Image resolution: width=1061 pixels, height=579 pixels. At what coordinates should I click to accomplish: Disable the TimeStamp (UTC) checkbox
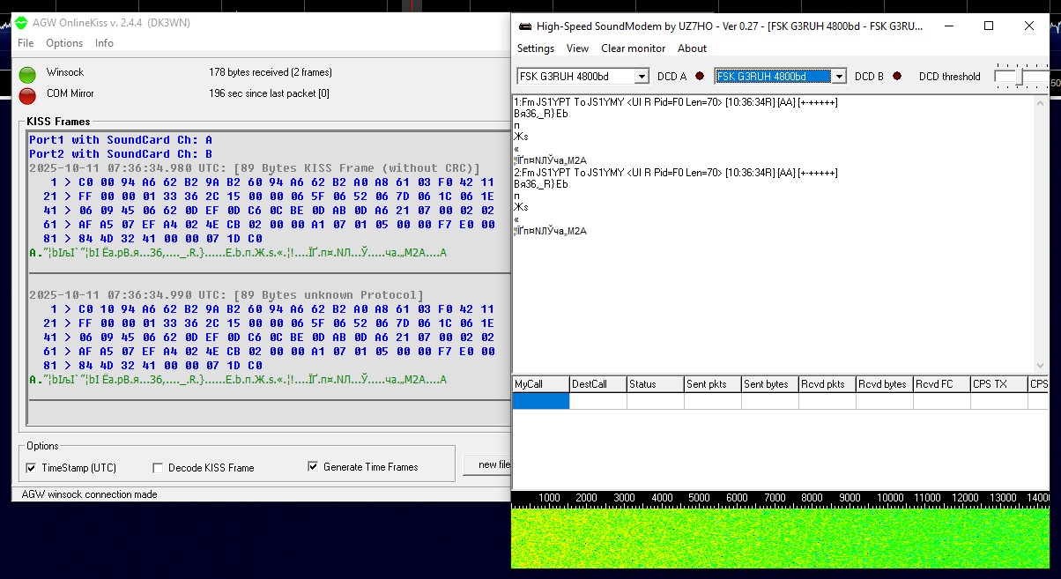coord(32,468)
